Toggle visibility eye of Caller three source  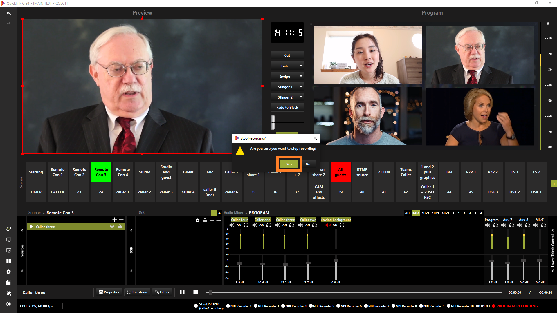click(x=112, y=227)
